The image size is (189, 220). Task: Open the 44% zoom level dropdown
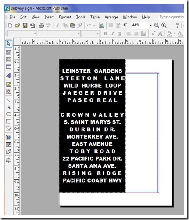(x=150, y=26)
